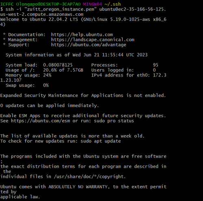Click the ubuntu@ec2-35-166-56-125. address text

133,9
